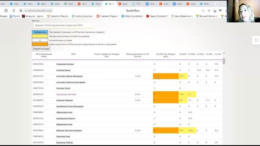Focus the registration number or ФИО filter field

[63, 25]
